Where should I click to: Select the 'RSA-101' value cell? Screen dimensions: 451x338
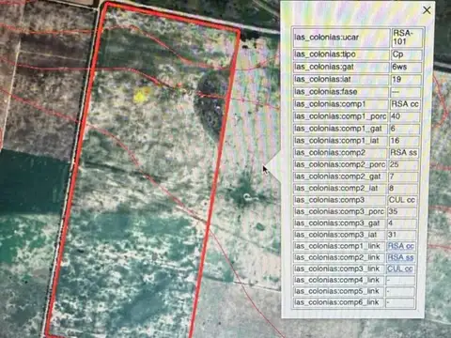[x=407, y=38]
